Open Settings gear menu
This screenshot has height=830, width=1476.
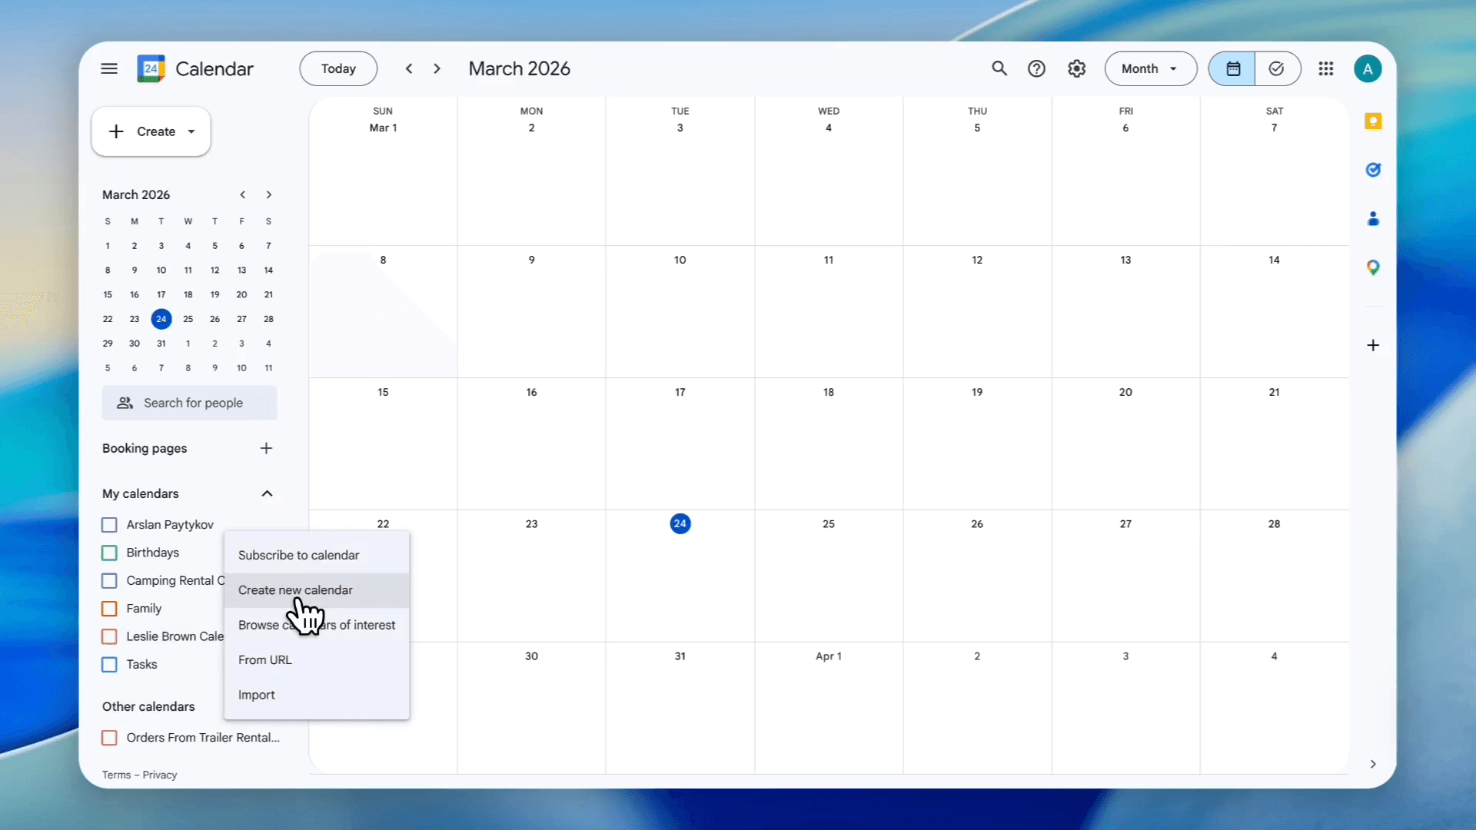(1076, 69)
